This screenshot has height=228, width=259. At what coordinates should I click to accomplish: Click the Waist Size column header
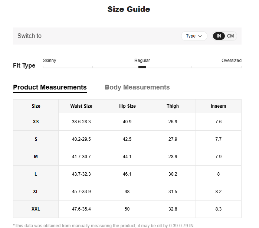pyautogui.click(x=81, y=106)
